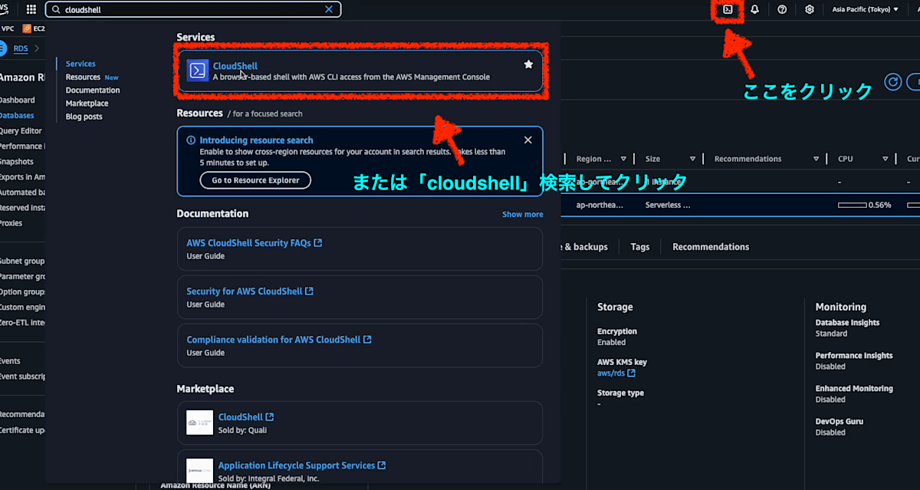920x490 pixels.
Task: Open the EC2 favorites shortcut
Action: click(x=34, y=28)
